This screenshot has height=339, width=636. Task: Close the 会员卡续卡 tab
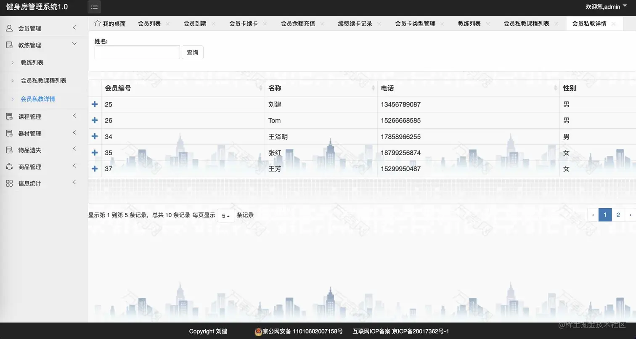coord(265,24)
